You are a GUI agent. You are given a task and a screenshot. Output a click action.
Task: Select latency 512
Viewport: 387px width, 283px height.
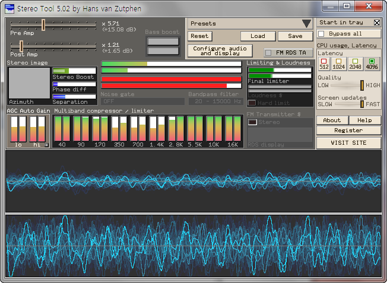[x=324, y=64]
